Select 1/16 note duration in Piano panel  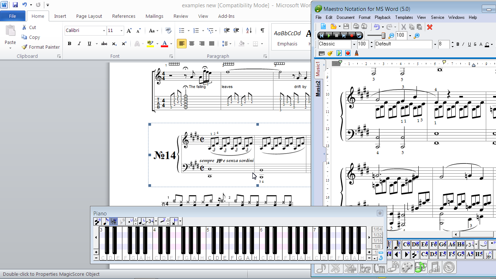[378, 241]
